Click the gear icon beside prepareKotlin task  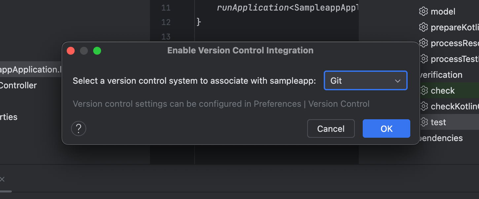[423, 27]
